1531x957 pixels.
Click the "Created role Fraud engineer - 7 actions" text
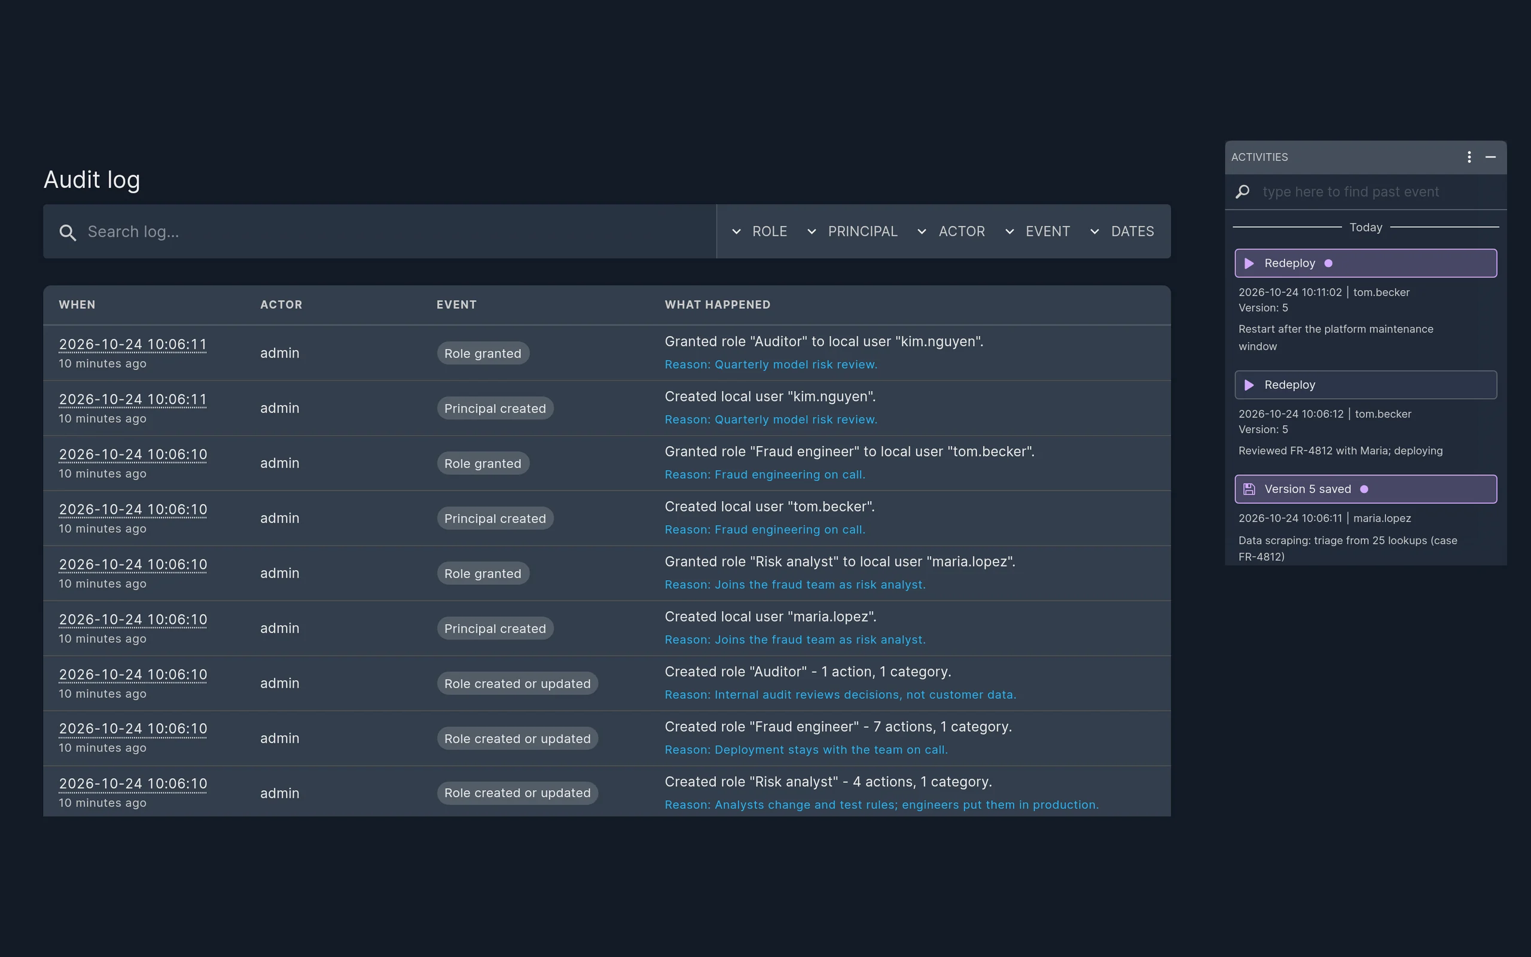tap(838, 727)
